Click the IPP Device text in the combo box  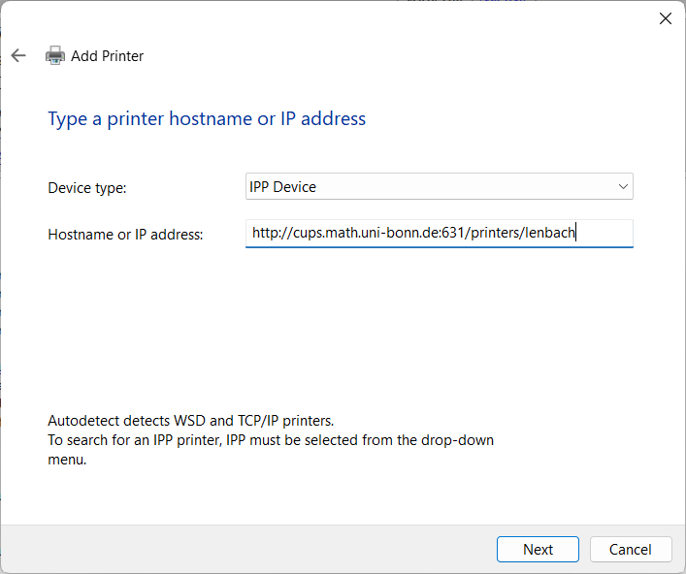click(x=283, y=186)
